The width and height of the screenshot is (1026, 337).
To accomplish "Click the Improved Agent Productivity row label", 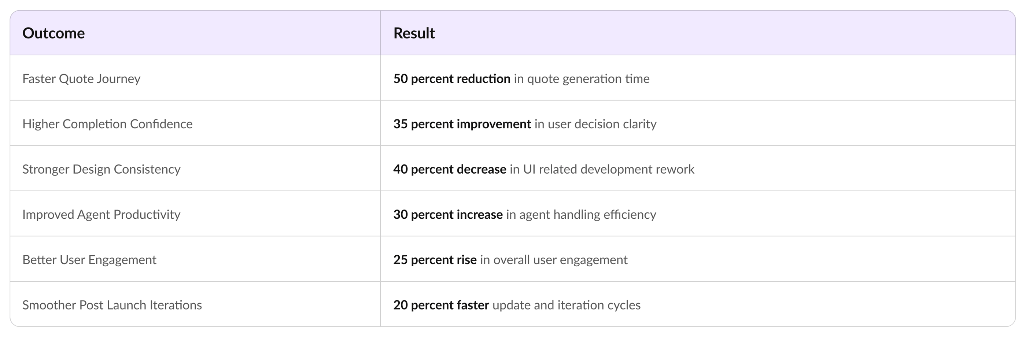I will click(x=101, y=214).
